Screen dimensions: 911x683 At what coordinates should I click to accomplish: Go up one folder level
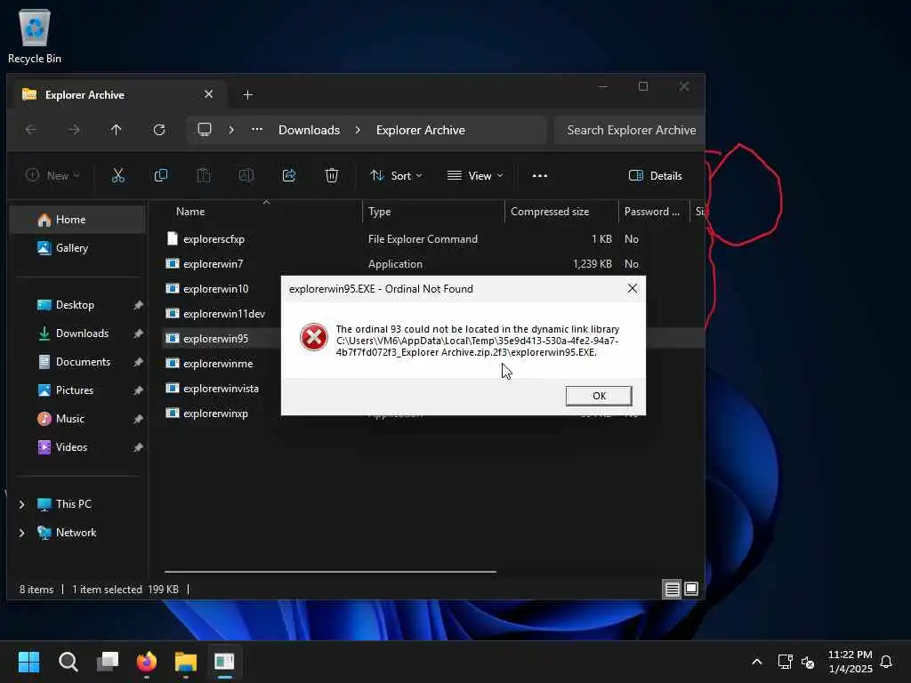(x=117, y=130)
